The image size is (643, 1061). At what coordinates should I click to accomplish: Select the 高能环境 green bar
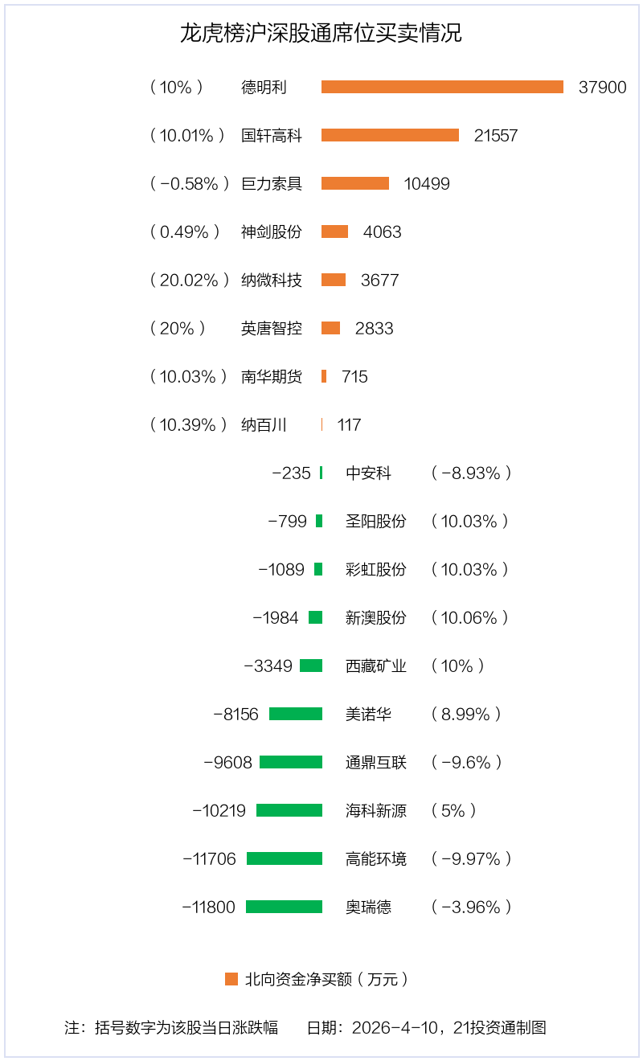pyautogui.click(x=284, y=858)
